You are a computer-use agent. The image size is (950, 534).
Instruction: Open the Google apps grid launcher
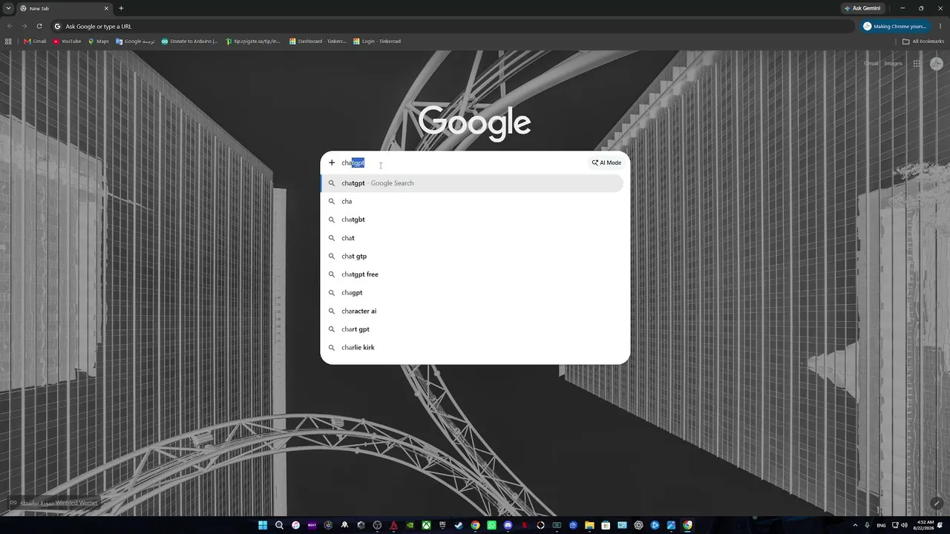click(x=917, y=64)
